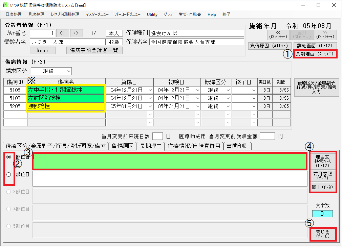
Task: Open 負傷日 date dropdown for 腰部捻挫
Action: (x=150, y=106)
